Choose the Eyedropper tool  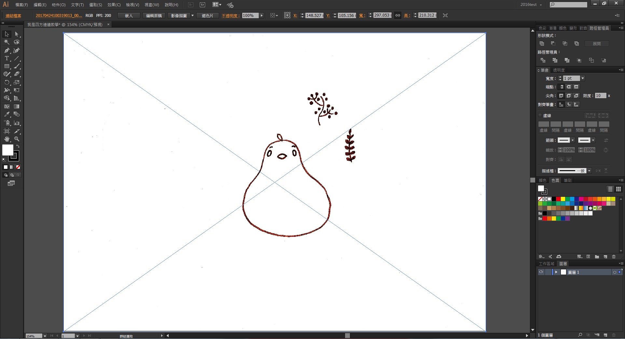coord(7,115)
